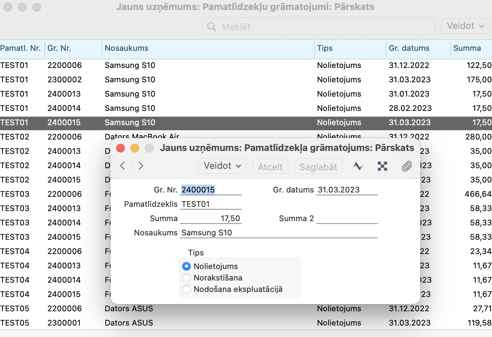Choose Nodošana ekspluatācijā radio option
Viewport: 492px width, 337px height.
(186, 289)
